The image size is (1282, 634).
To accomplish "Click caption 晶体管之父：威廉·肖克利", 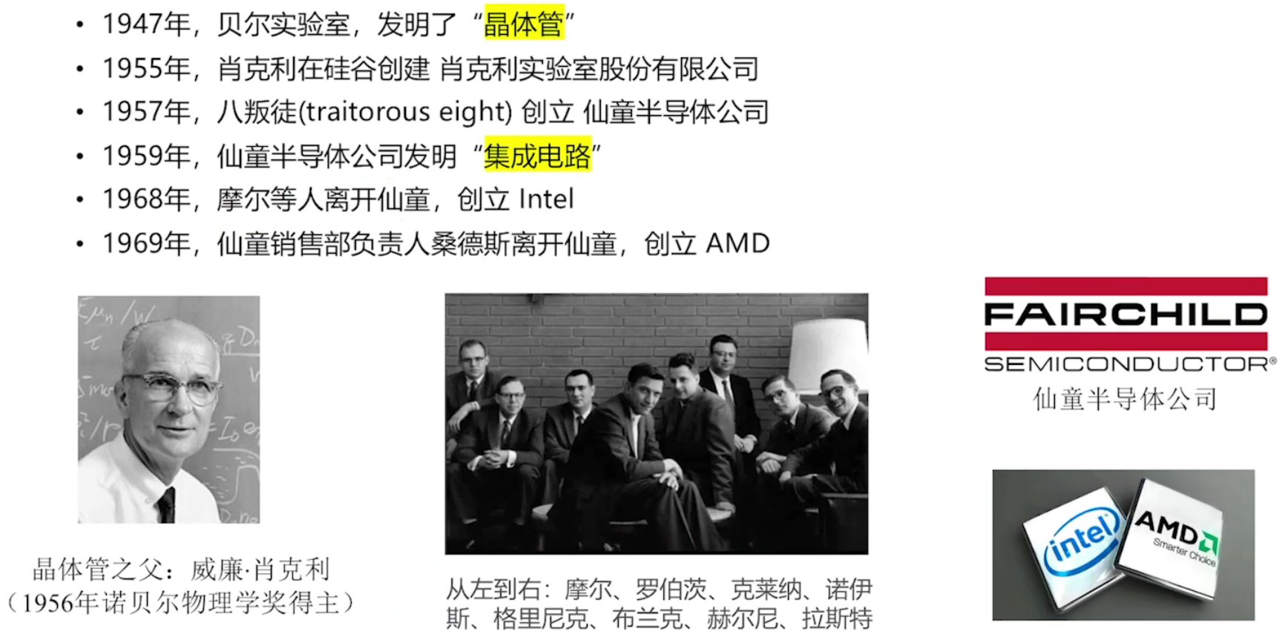I will [x=180, y=569].
